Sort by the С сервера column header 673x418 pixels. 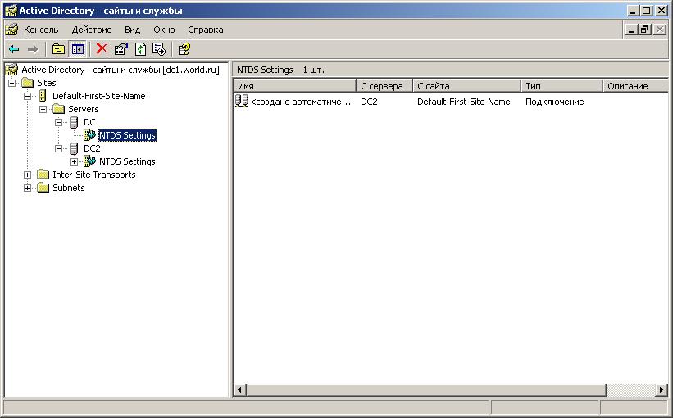coord(384,86)
